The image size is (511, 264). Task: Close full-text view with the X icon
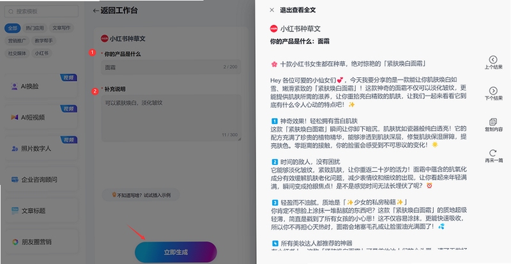(x=272, y=10)
